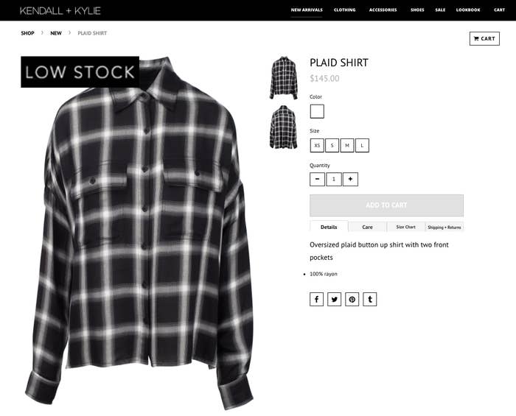Select the white color swatch
This screenshot has width=516, height=416.
317,111
